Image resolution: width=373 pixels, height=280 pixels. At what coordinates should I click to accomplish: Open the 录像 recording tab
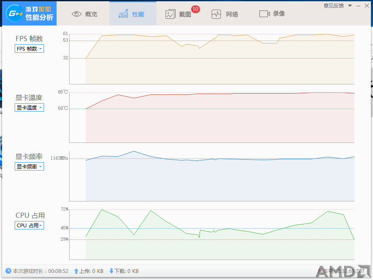[272, 14]
